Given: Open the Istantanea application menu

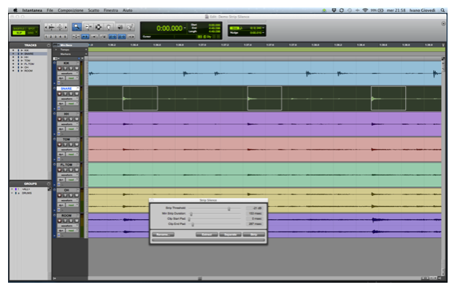Looking at the screenshot, I should [x=32, y=10].
